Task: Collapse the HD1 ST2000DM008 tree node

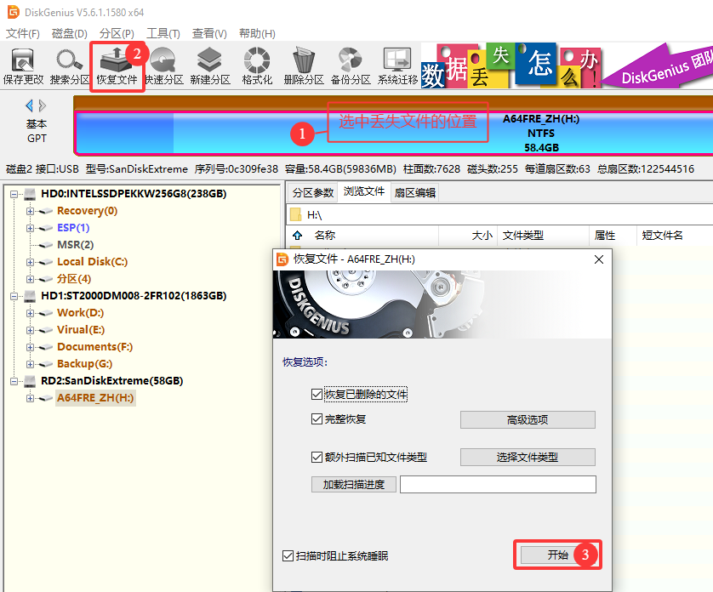Action: (14, 296)
